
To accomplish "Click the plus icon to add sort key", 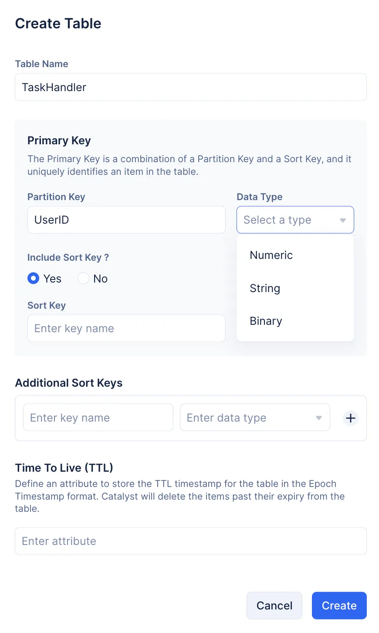I will click(350, 418).
